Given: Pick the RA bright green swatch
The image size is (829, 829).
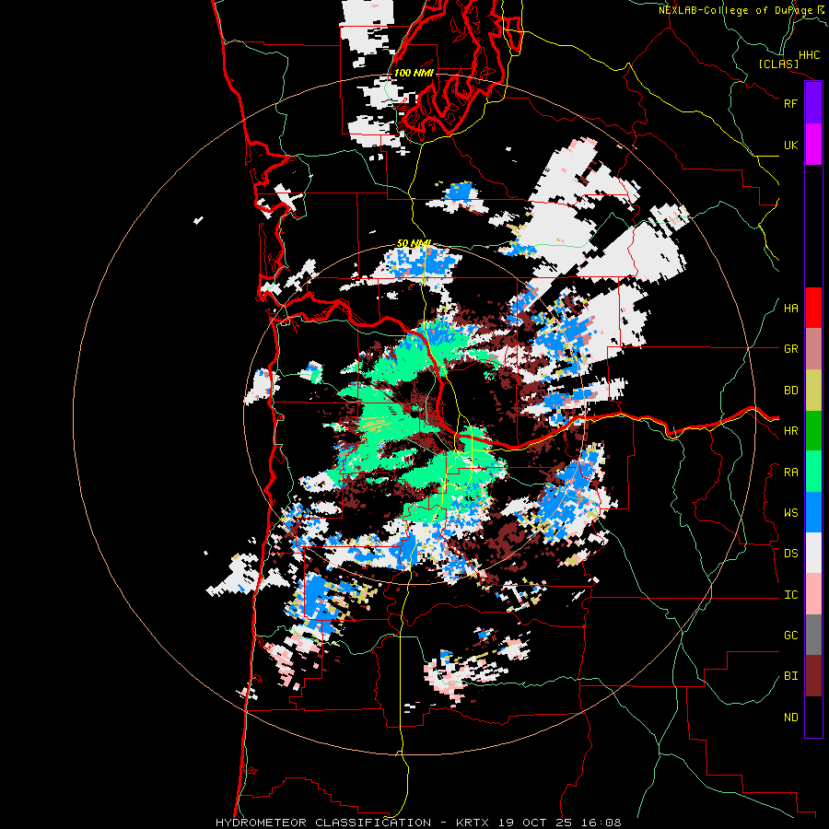Looking at the screenshot, I should click(x=813, y=472).
